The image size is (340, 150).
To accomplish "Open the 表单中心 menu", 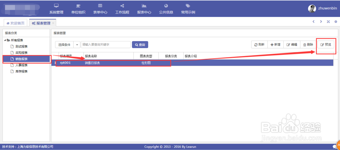I will point(100,9).
